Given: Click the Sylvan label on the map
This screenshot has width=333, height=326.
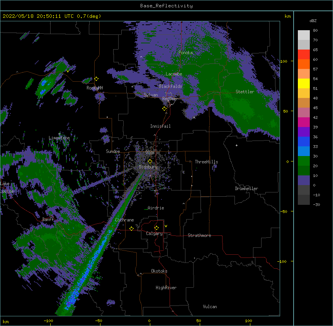Looking at the screenshot, I should click(151, 95).
